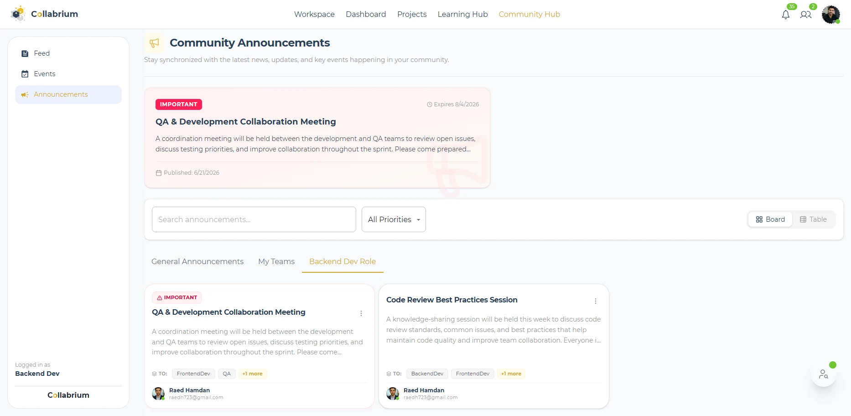This screenshot has height=416, width=851.
Task: Click the red IMPORTANT badge on pinned announcement
Action: click(179, 104)
